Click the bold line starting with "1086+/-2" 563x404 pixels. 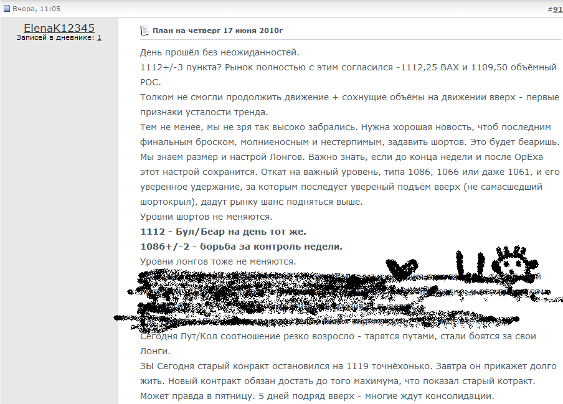(242, 247)
